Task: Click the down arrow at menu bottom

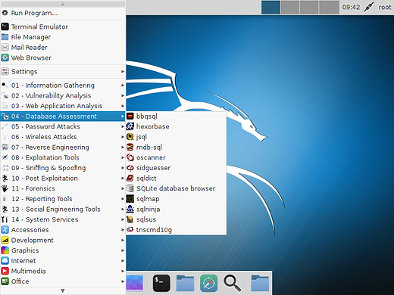Action: coord(63,290)
